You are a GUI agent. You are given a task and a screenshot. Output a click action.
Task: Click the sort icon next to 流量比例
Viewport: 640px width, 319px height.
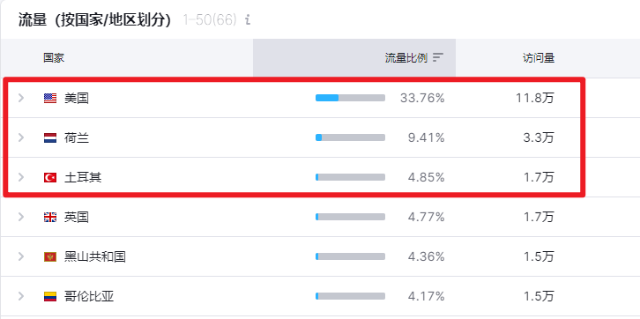pyautogui.click(x=437, y=58)
